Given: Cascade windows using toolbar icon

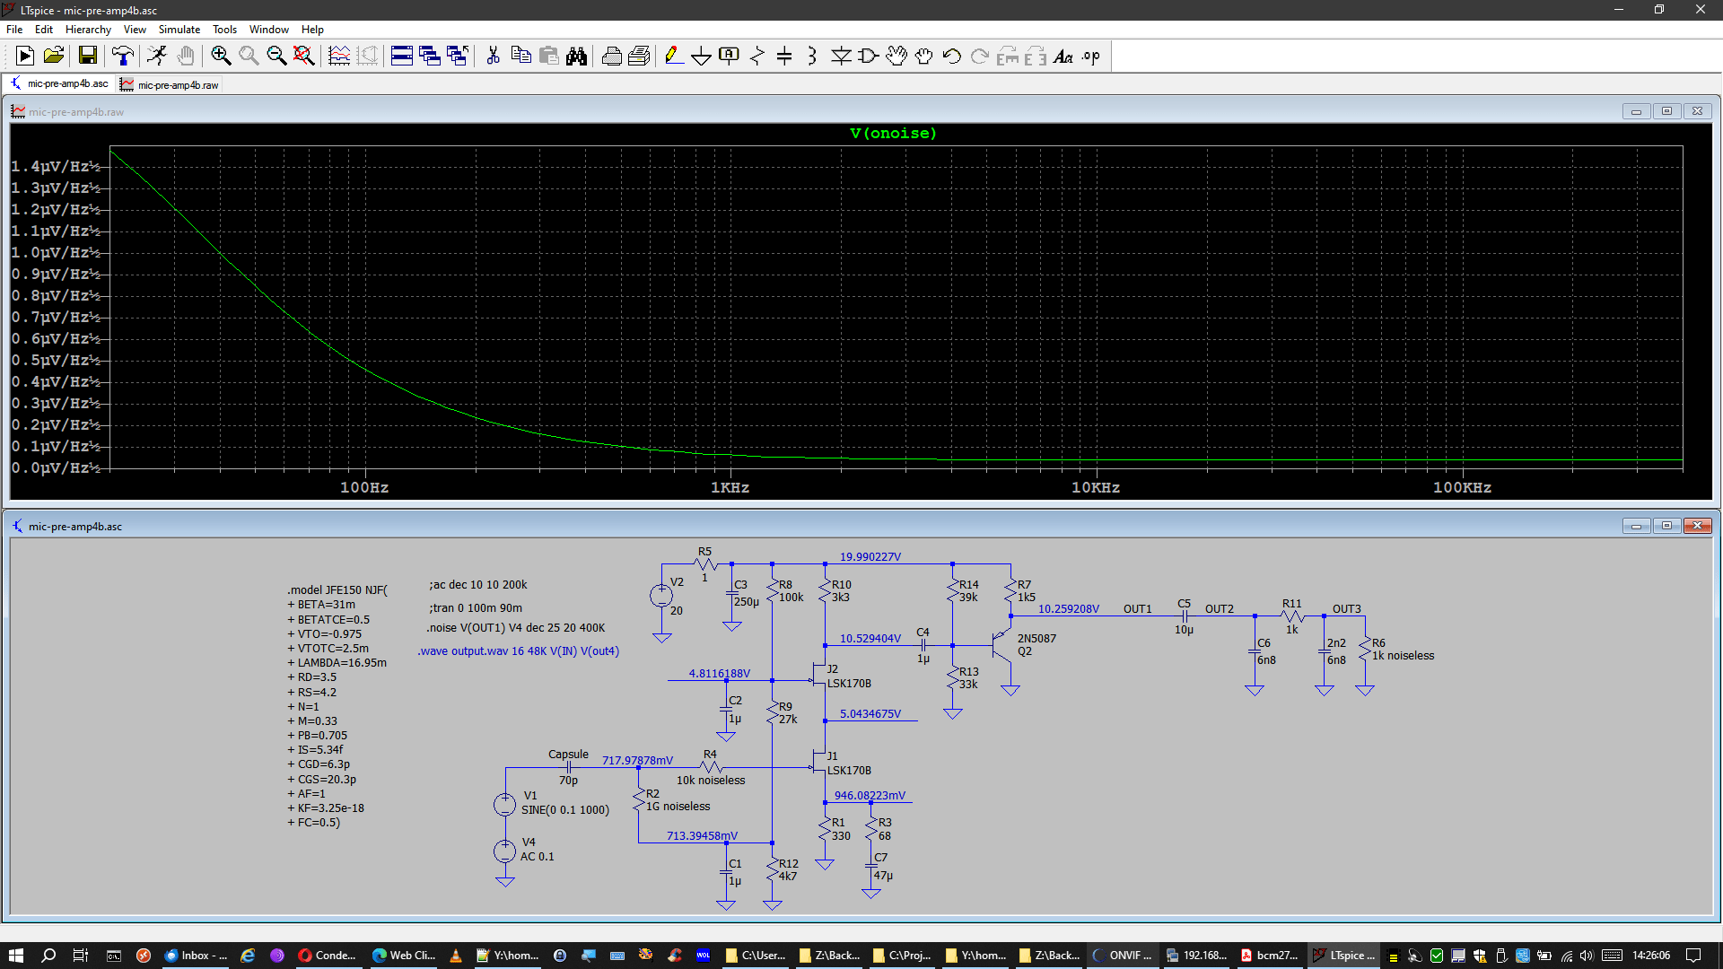Looking at the screenshot, I should click(x=430, y=56).
